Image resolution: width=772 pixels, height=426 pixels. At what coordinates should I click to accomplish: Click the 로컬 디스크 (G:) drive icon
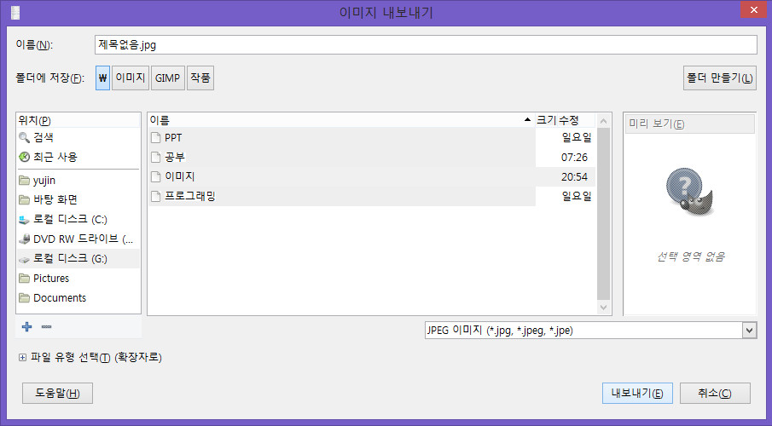[x=24, y=259]
